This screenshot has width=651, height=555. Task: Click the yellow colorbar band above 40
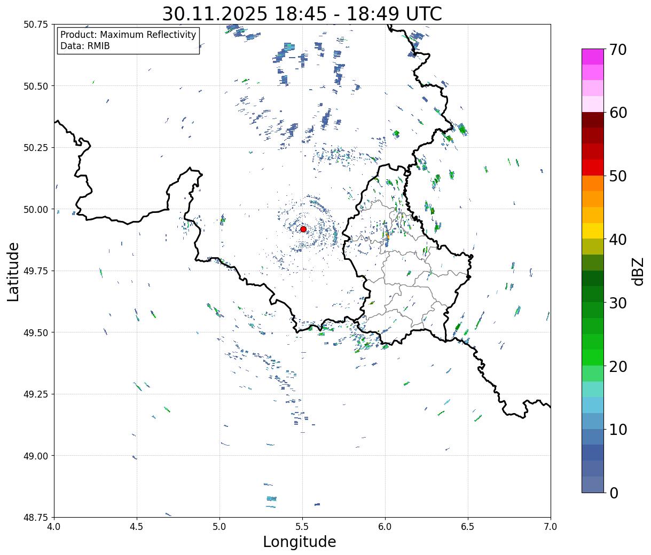592,231
